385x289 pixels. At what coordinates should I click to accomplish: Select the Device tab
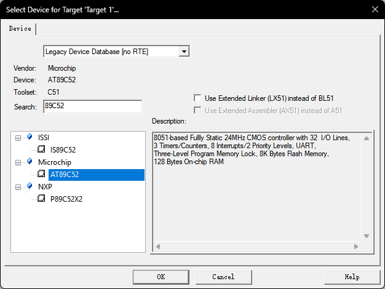click(20, 28)
